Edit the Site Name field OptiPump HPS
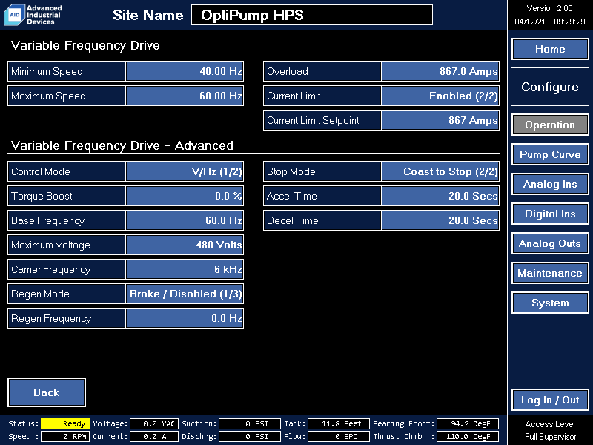Screen dimensions: 593x445 pyautogui.click(x=312, y=15)
